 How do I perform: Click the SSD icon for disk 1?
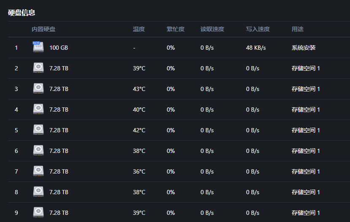coord(38,47)
